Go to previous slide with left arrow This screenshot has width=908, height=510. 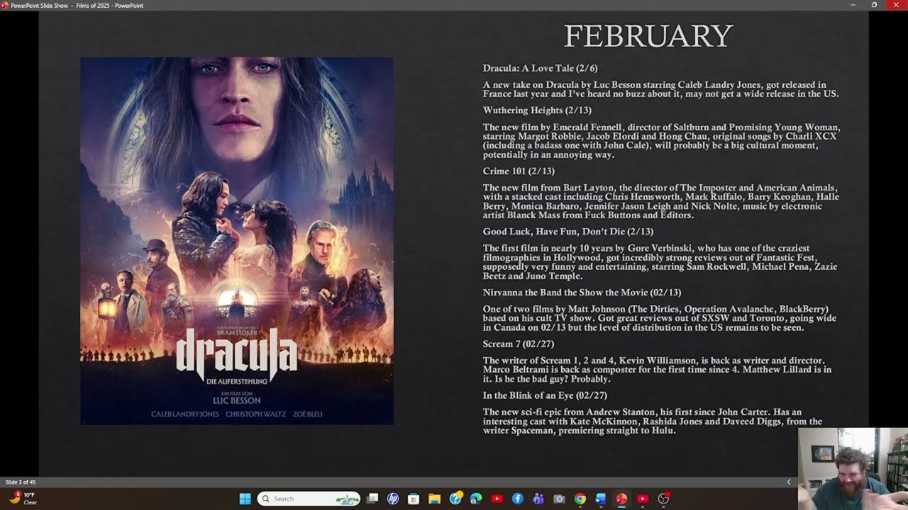[789, 482]
